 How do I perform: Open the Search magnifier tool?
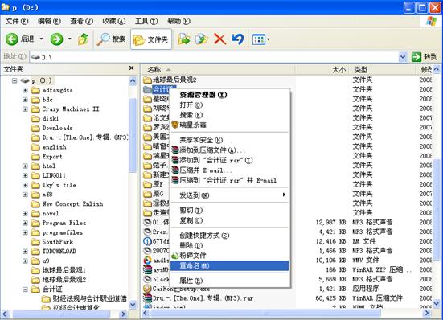point(103,39)
